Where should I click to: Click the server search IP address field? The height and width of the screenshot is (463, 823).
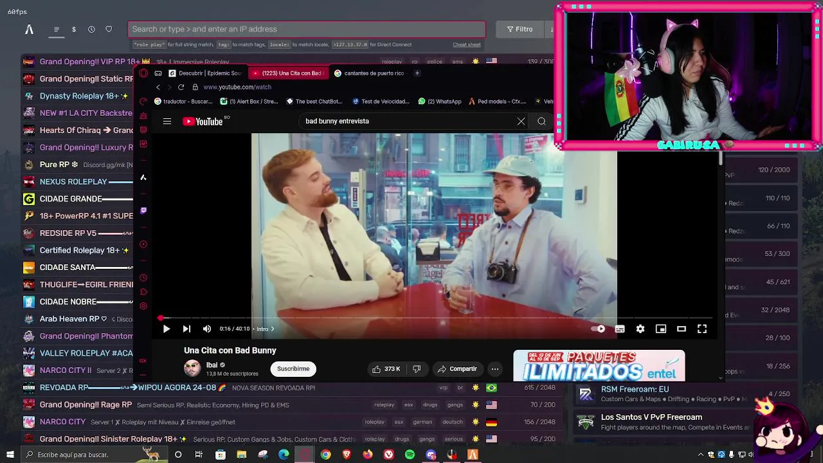click(x=307, y=29)
